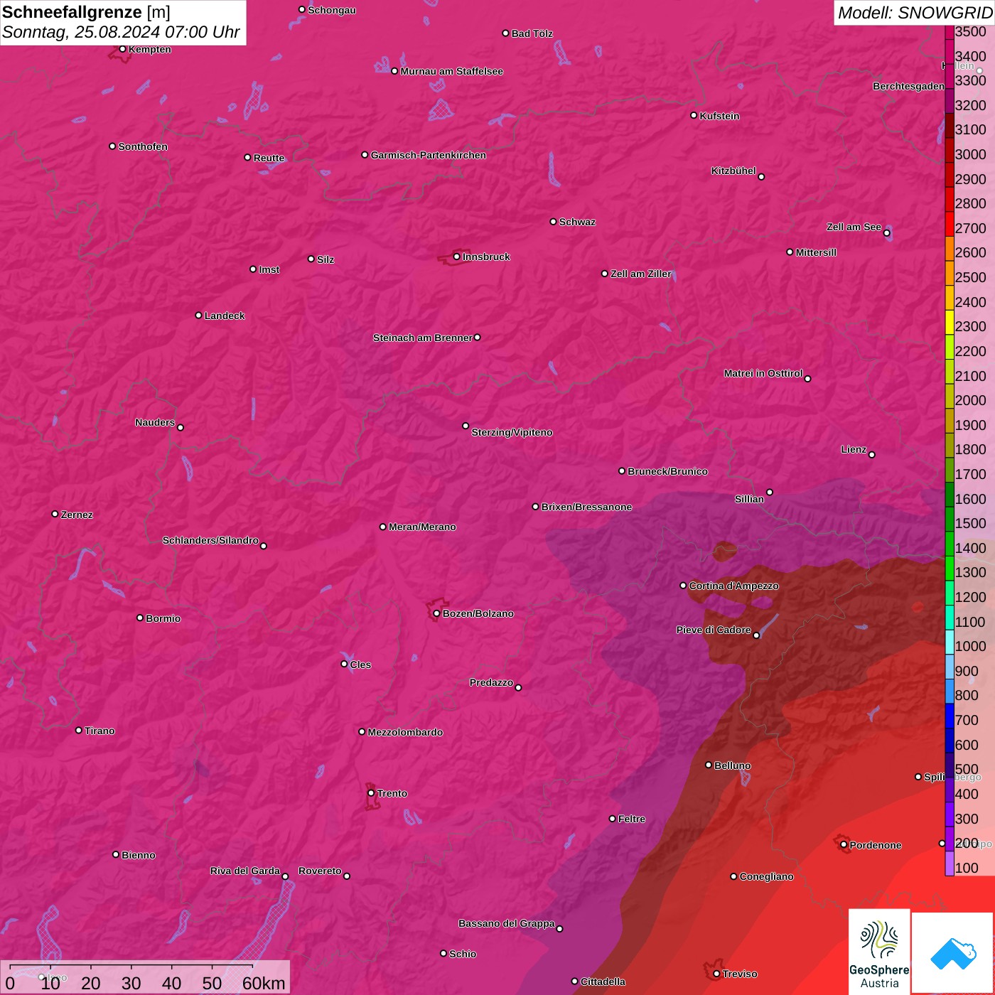Click the 'Mezzolombardo' label
The image size is (995, 995).
click(x=405, y=732)
